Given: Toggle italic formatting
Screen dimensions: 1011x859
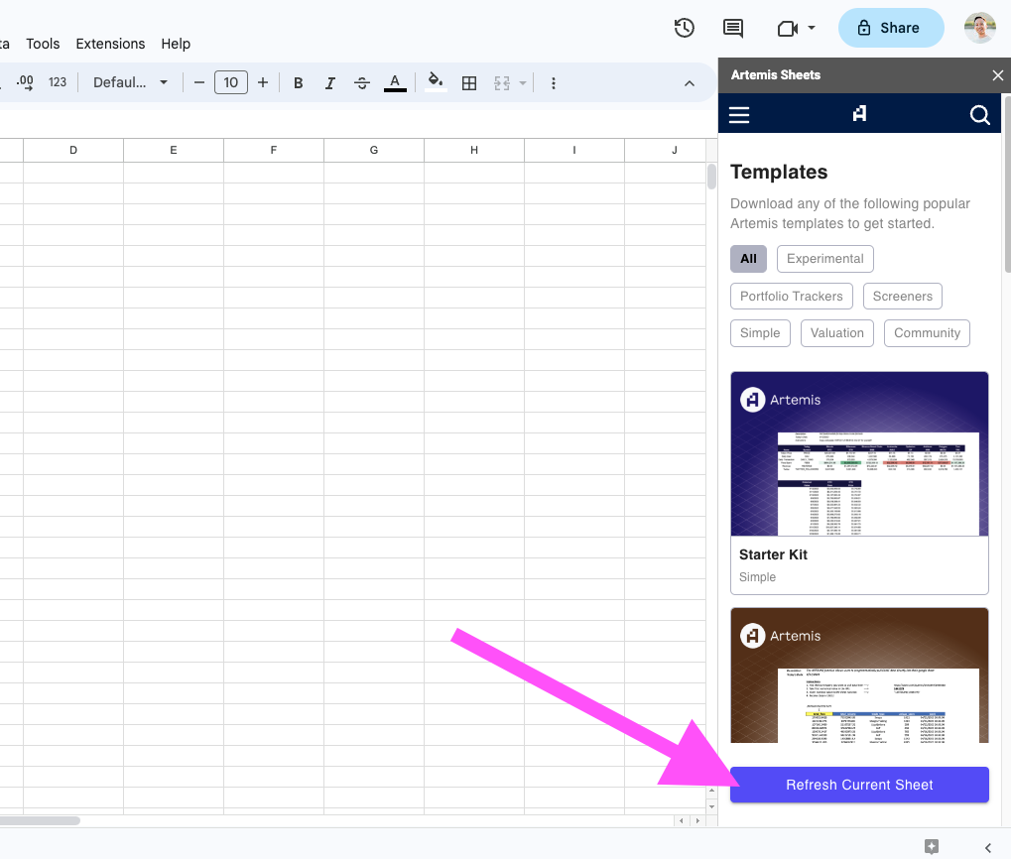Looking at the screenshot, I should (x=329, y=83).
